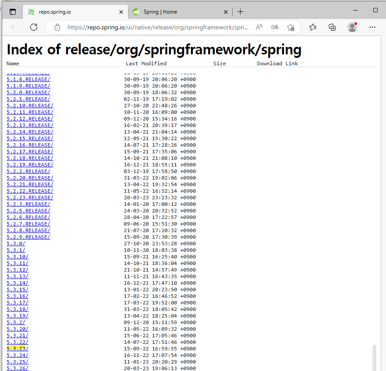Browse the 5.2.2.RELEASE/ directory
Image resolution: width=386 pixels, height=371 pixels.
pyautogui.click(x=28, y=171)
